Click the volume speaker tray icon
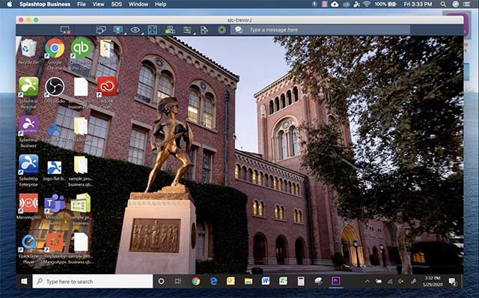Screen dimensions: 479x298 (x=400, y=282)
